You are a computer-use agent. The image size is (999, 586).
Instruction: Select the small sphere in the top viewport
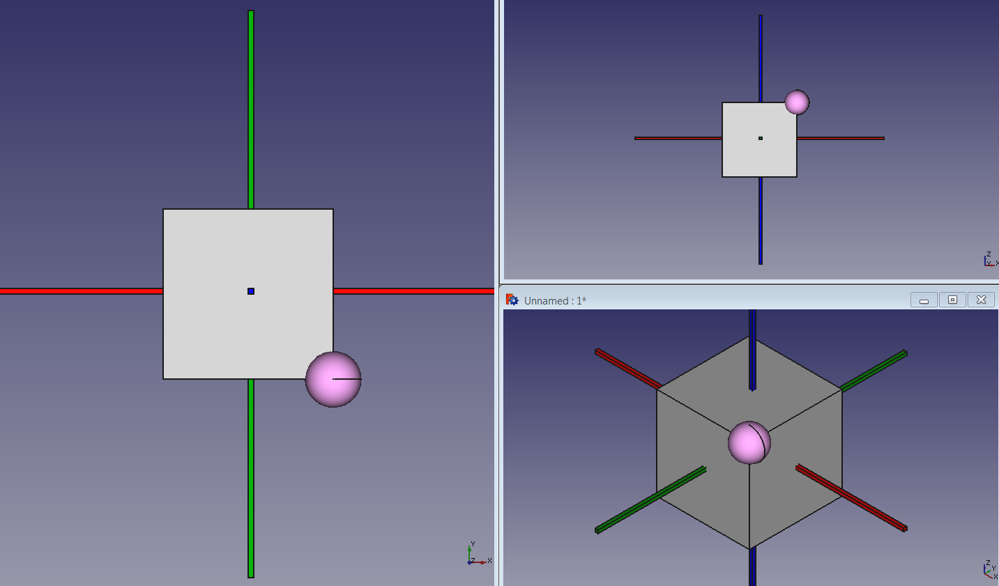(x=798, y=102)
